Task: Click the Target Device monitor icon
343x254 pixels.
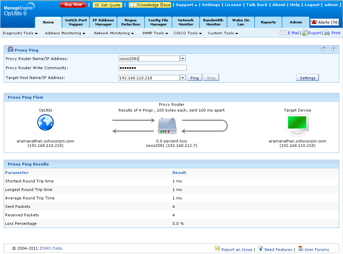Action: pyautogui.click(x=297, y=125)
